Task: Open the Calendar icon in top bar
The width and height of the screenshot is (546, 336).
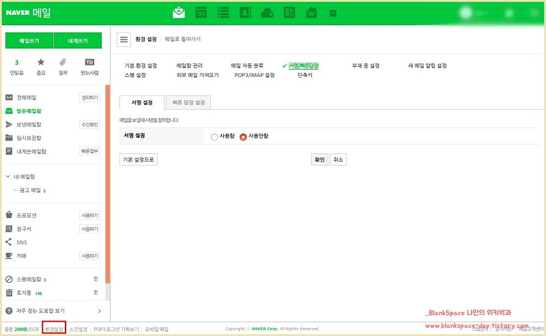Action: [201, 12]
